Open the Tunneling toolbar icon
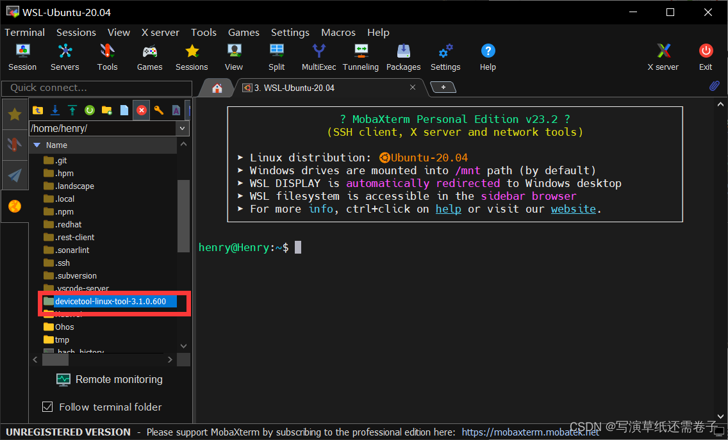728x440 pixels. pos(361,57)
